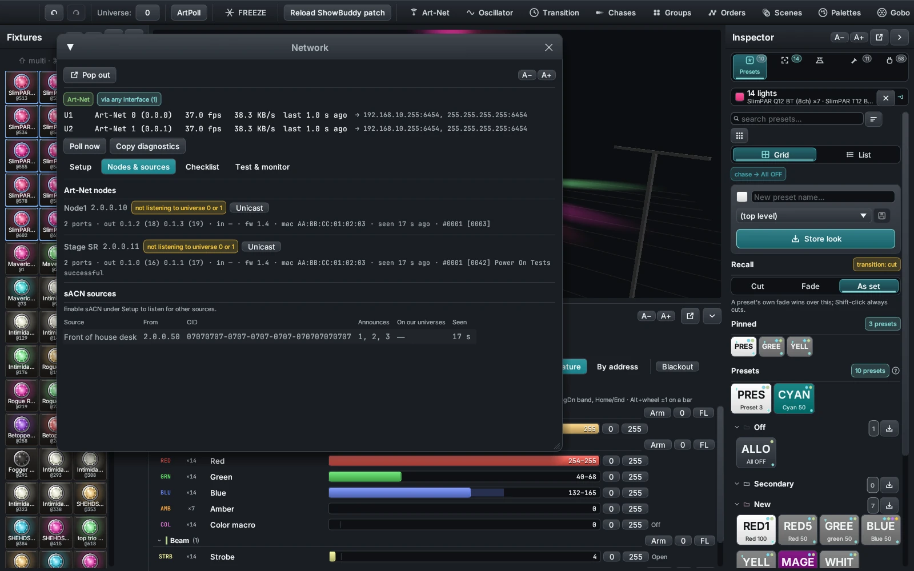Select Cut recall mode
Image resolution: width=914 pixels, height=571 pixels.
coord(757,286)
